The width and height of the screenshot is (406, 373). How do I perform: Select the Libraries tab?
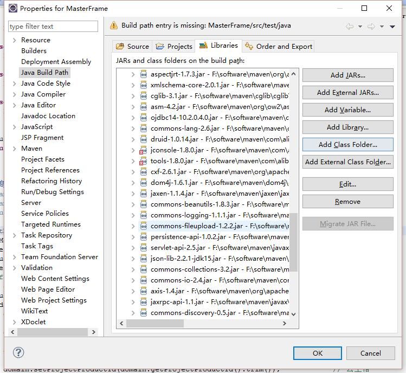(218, 46)
